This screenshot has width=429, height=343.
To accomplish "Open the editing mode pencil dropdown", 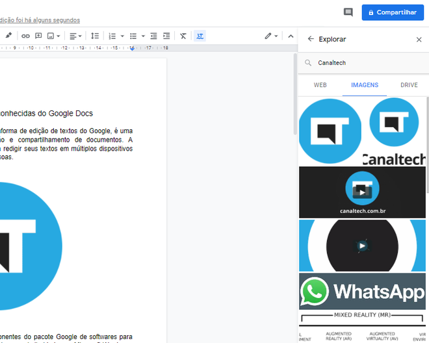I will (271, 36).
